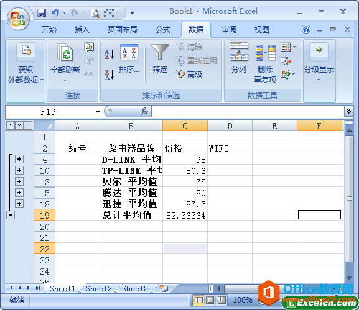Collapse the grand total outline with minus button
Viewport: 359px width, 310px height.
(x=11, y=215)
